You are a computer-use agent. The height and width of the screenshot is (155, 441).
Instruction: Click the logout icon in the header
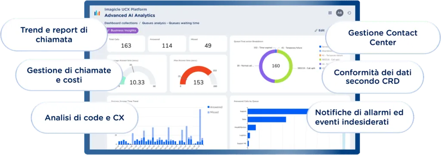[349, 13]
